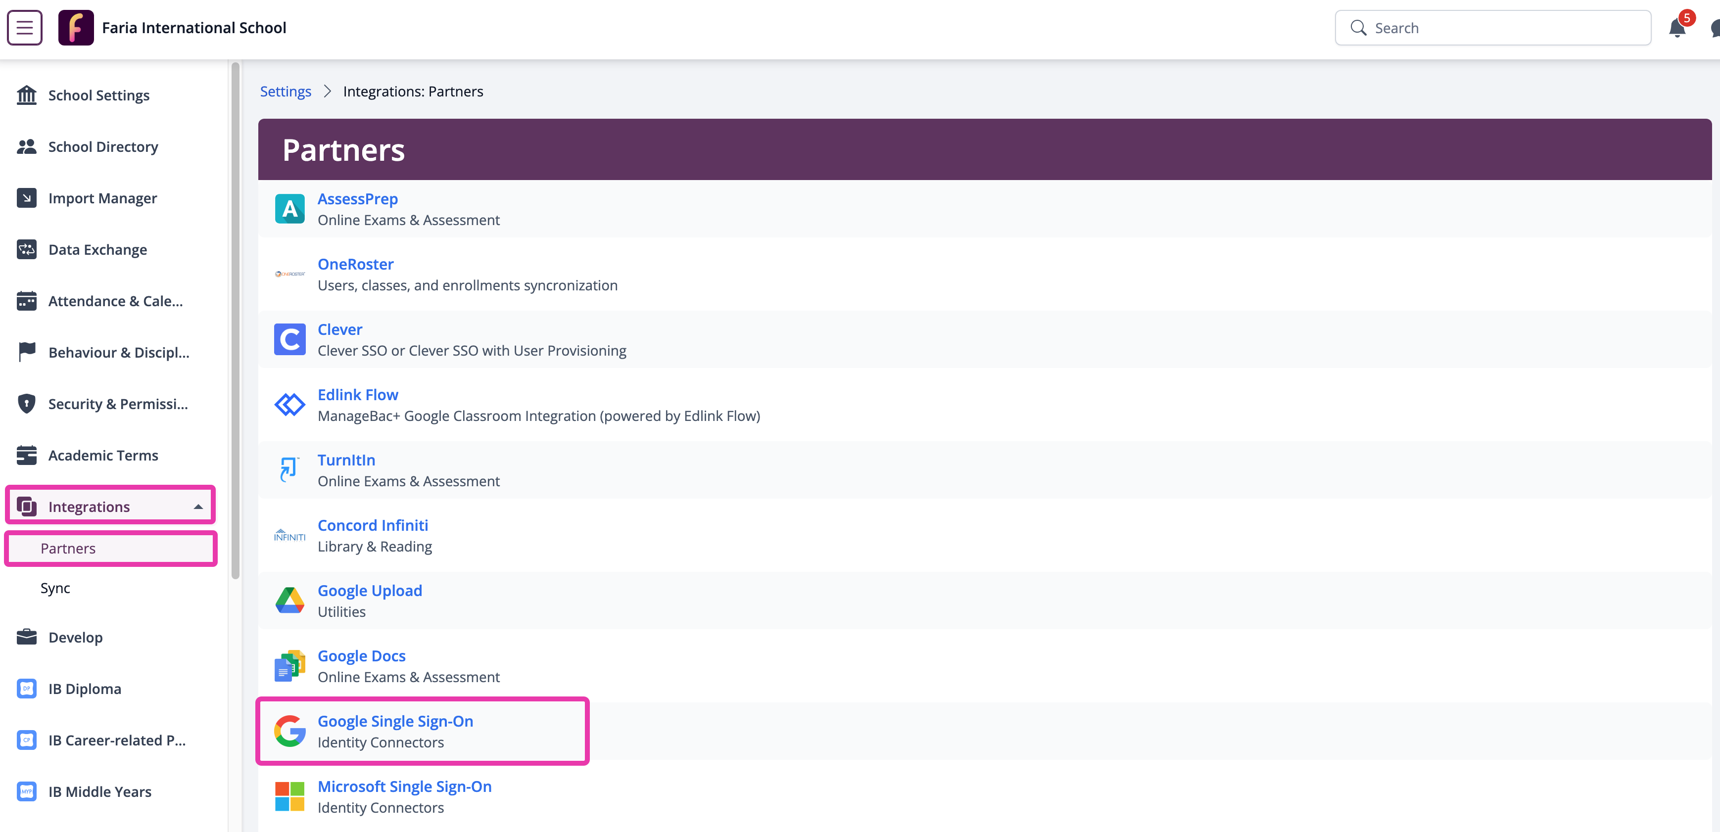The width and height of the screenshot is (1720, 832).
Task: Select Sync under Integrations
Action: [55, 588]
